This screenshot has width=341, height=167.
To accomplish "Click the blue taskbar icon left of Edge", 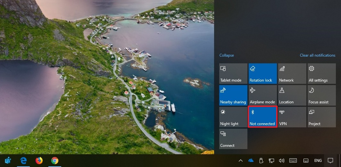I will (8, 161).
